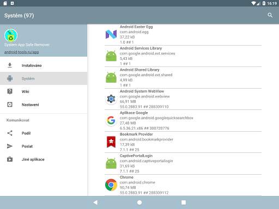Screen dimensions: 279x209
Task: Click the Poslat send arrow icon
Action: [10, 146]
